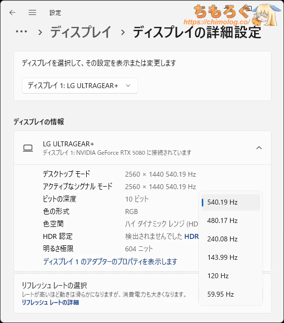Click the HDR 認定 label

pos(58,236)
